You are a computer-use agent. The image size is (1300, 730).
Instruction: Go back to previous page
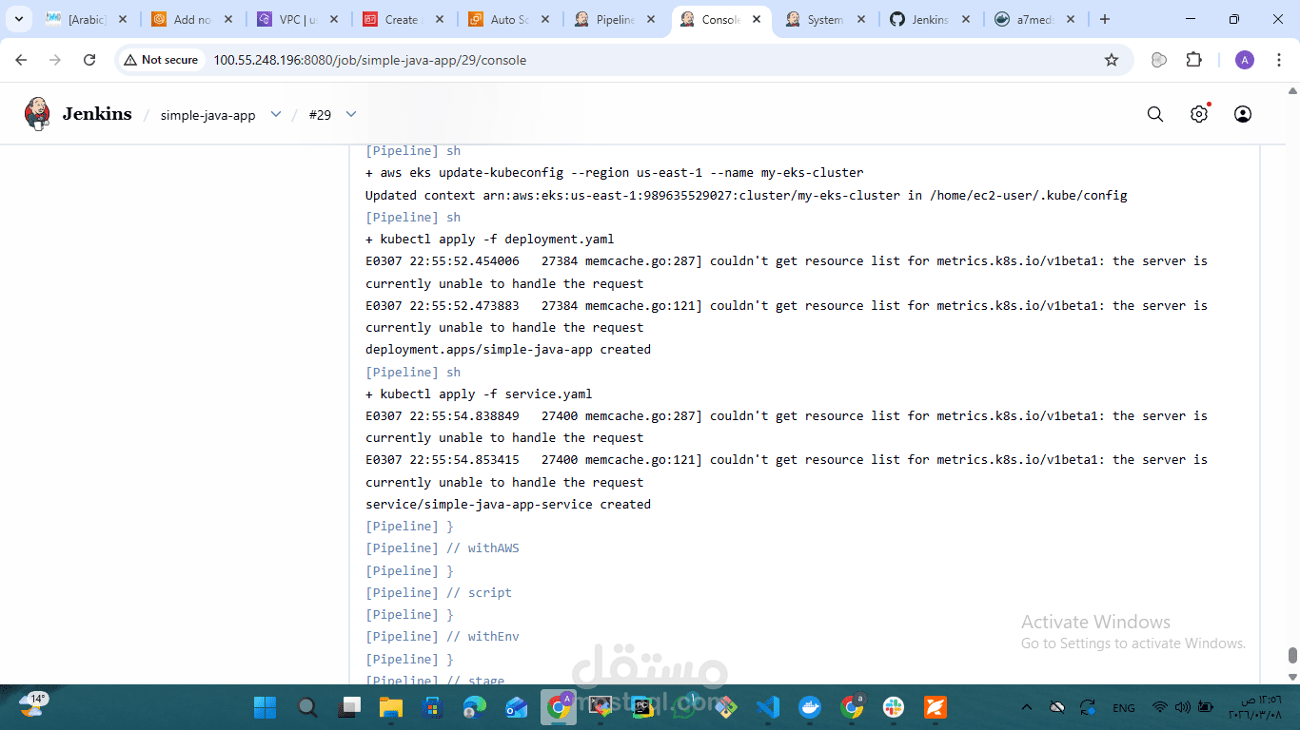pos(22,60)
